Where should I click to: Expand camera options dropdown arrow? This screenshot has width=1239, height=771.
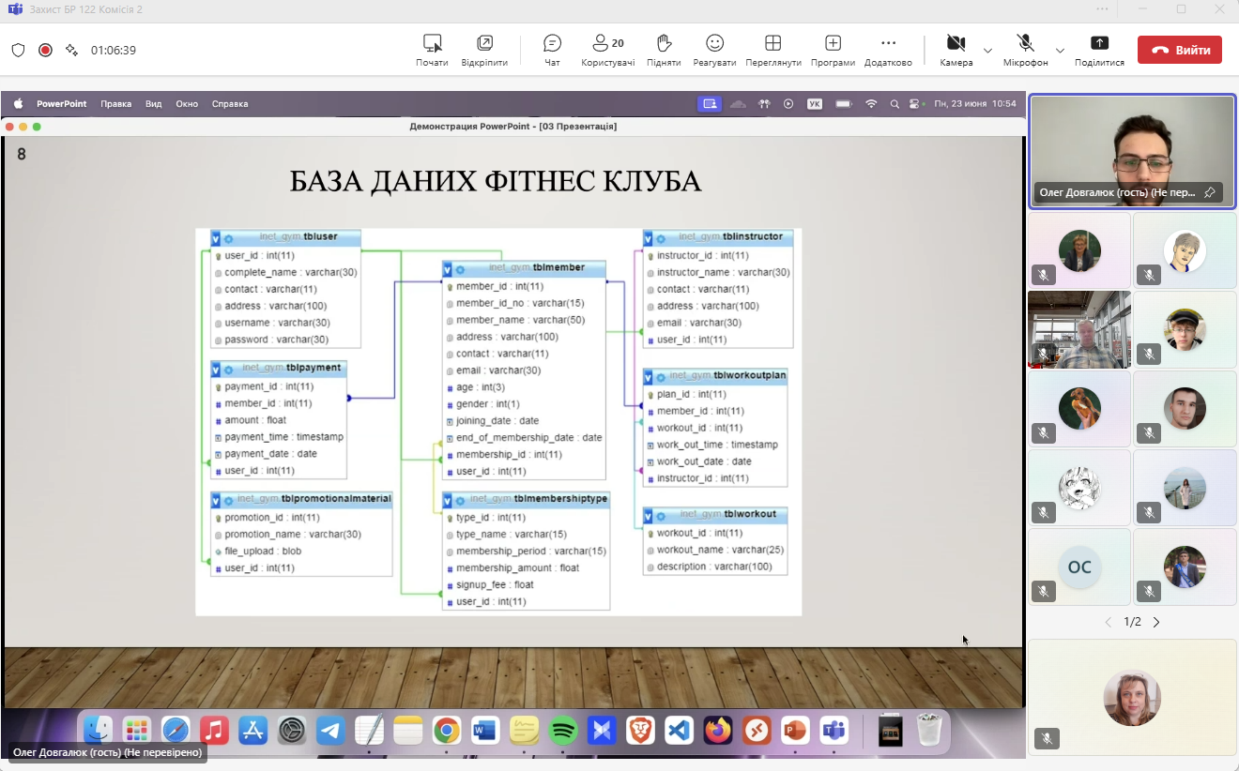pos(987,50)
